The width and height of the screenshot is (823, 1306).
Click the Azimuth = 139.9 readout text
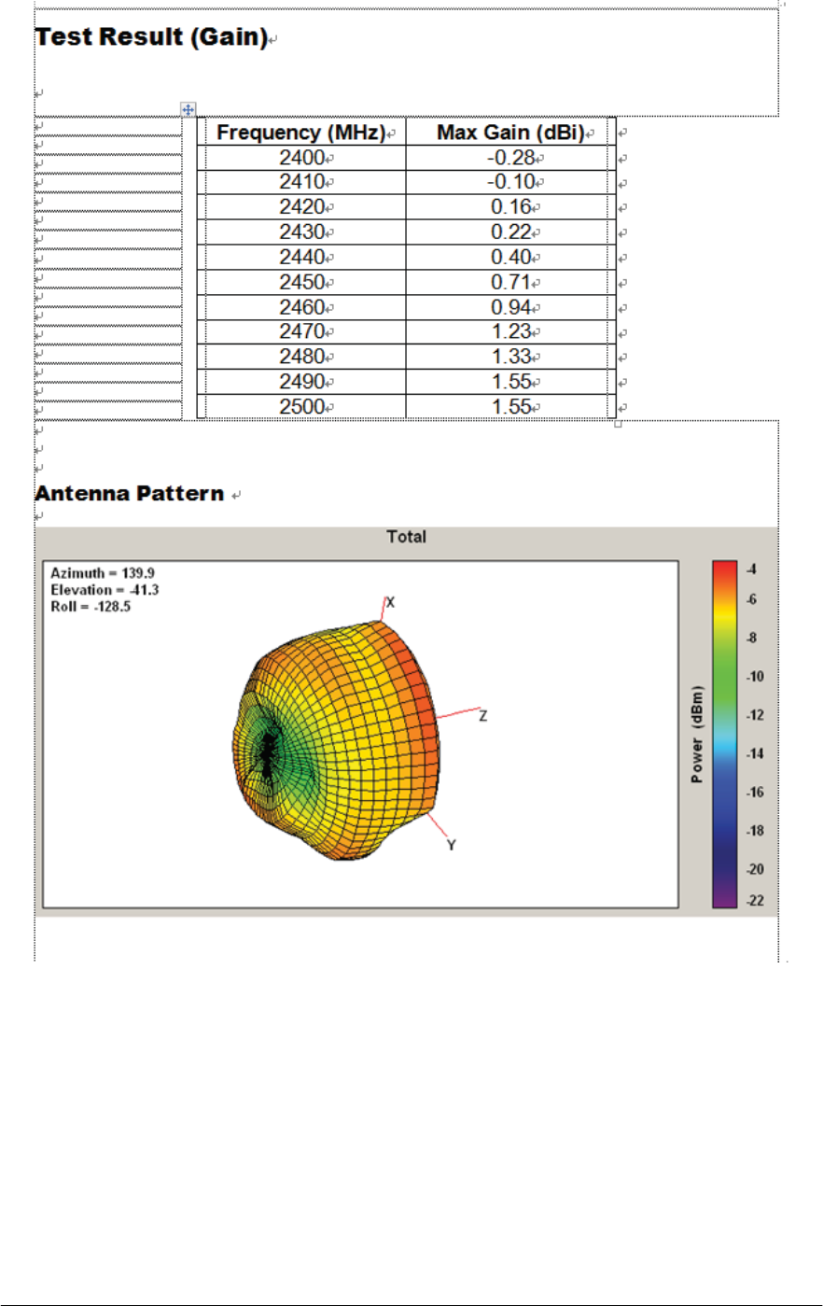point(103,573)
